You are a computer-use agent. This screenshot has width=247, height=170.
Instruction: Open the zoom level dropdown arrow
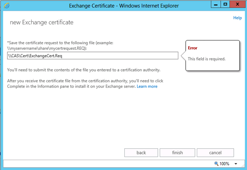(x=236, y=164)
